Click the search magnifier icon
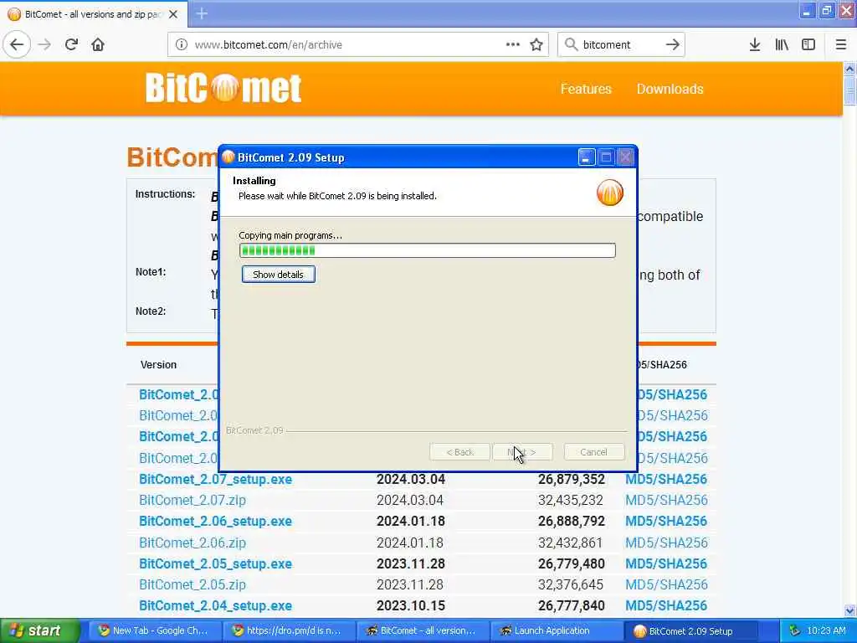Viewport: 857px width, 643px height. pyautogui.click(x=571, y=45)
